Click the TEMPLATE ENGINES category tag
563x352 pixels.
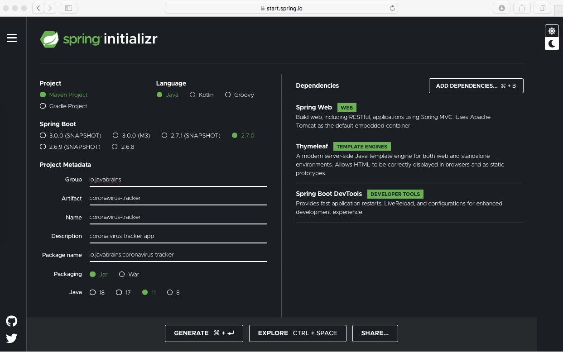[362, 147]
